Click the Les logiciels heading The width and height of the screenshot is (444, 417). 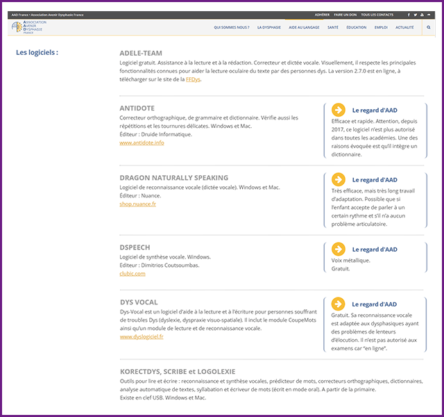(37, 53)
